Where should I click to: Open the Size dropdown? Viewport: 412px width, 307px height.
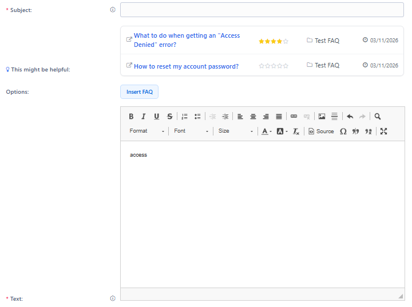pyautogui.click(x=236, y=131)
